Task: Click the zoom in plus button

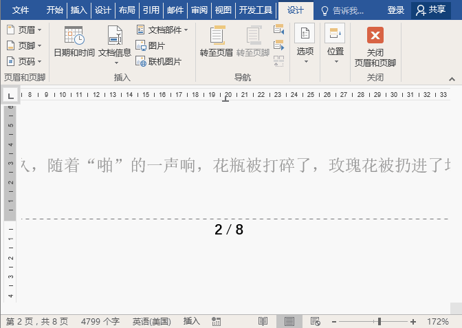Action: (x=413, y=322)
